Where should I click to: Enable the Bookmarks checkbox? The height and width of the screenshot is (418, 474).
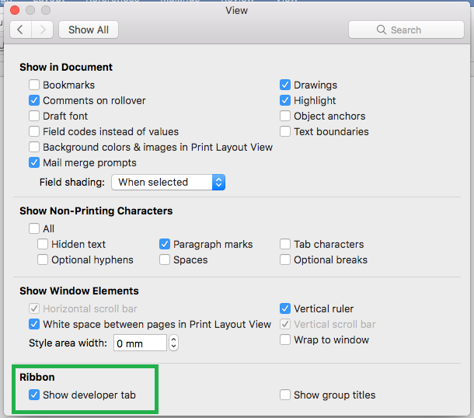34,85
